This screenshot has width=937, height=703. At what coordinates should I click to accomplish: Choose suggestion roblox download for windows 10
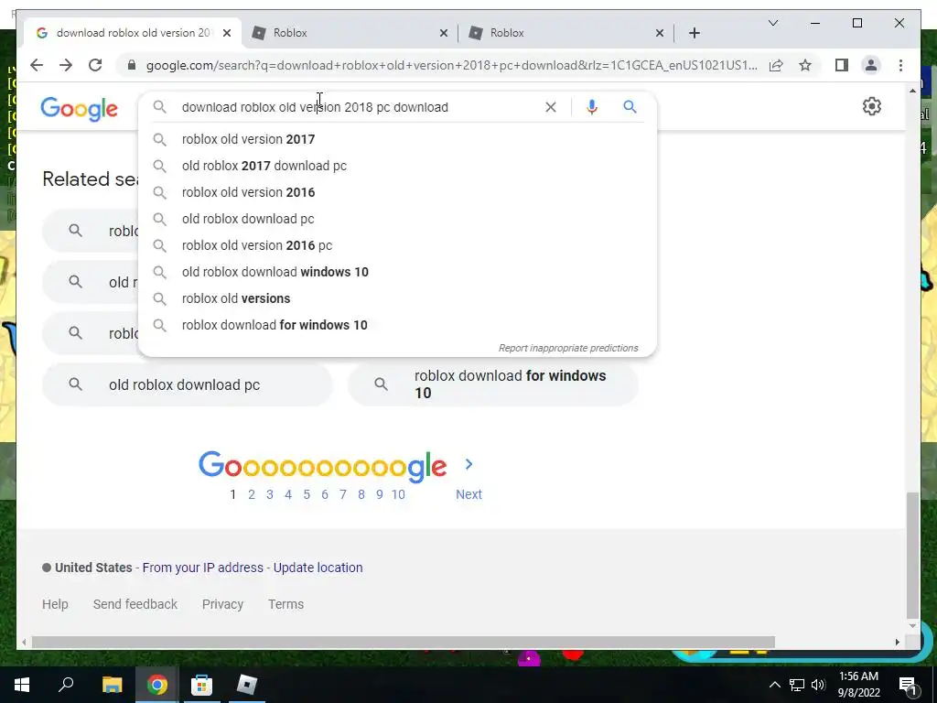click(397, 325)
